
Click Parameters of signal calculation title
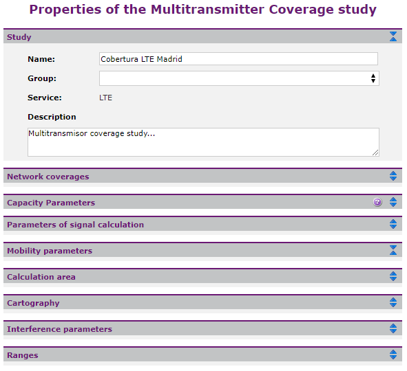pyautogui.click(x=75, y=225)
